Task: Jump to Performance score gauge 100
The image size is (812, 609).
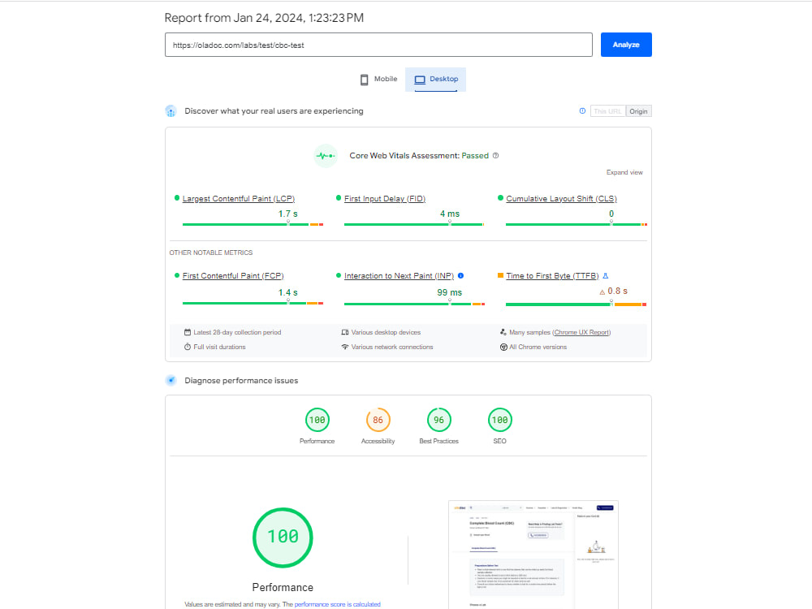Action: click(317, 420)
